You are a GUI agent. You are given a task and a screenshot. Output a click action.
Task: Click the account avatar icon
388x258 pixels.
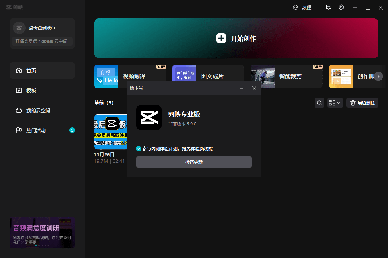[x=19, y=28]
